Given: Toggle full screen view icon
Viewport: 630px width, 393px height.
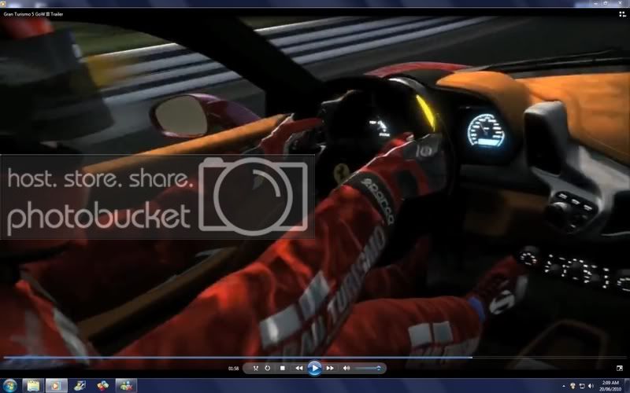Looking at the screenshot, I should point(620,368).
